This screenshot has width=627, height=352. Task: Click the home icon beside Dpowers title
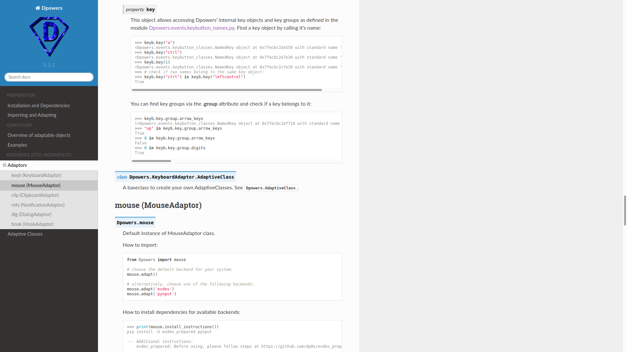(38, 8)
